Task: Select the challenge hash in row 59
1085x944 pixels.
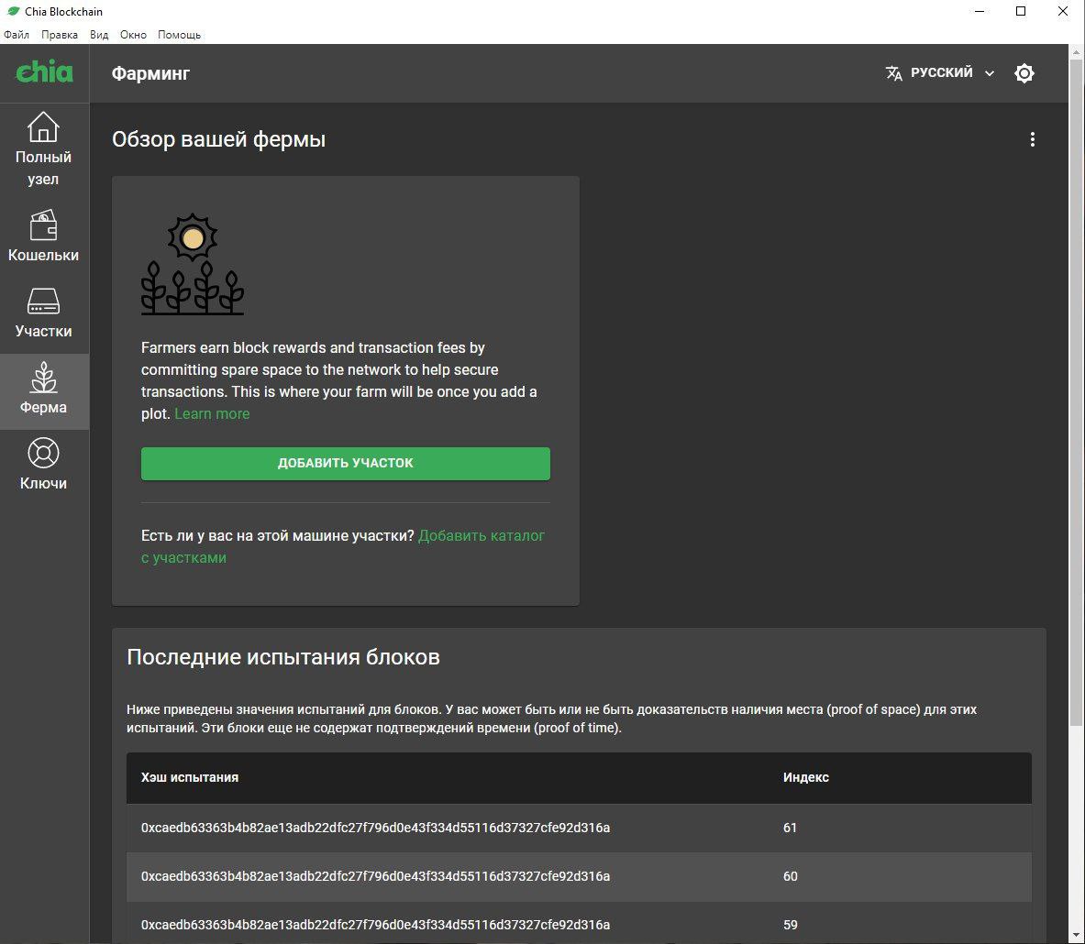Action: pos(375,925)
